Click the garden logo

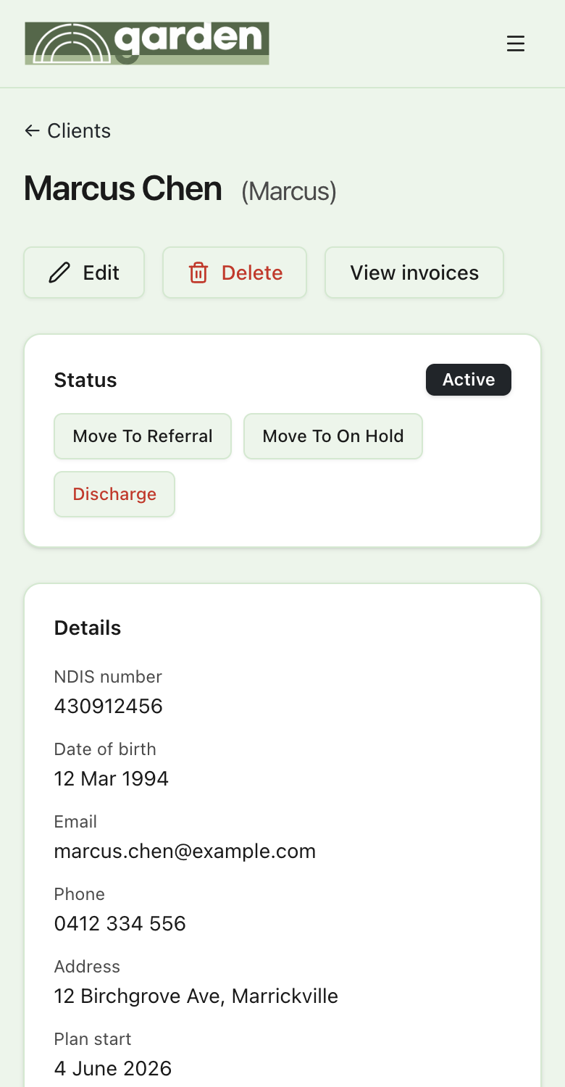[147, 43]
